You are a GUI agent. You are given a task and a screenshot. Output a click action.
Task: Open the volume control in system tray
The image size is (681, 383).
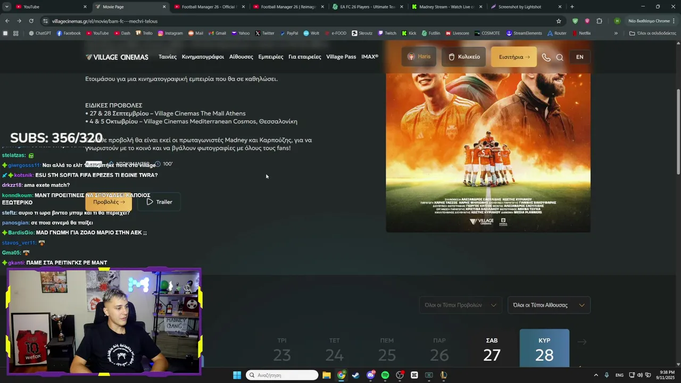pyautogui.click(x=640, y=375)
